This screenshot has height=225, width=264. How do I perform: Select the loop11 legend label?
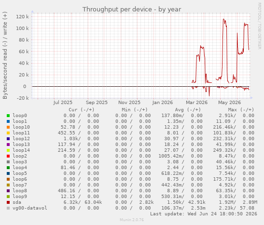click(x=21, y=133)
